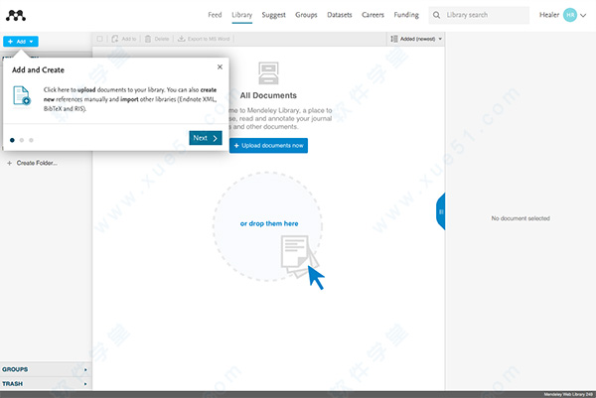The width and height of the screenshot is (596, 398).
Task: Open the Feed tab
Action: (x=215, y=15)
